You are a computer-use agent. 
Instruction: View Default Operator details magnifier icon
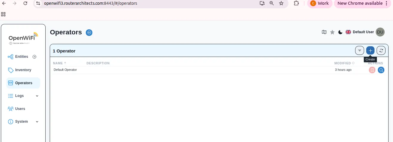pos(381,70)
